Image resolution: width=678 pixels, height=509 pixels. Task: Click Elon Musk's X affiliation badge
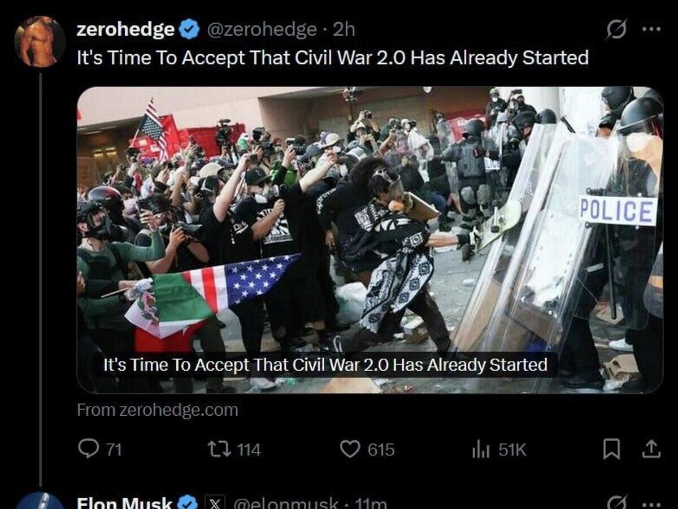215,503
